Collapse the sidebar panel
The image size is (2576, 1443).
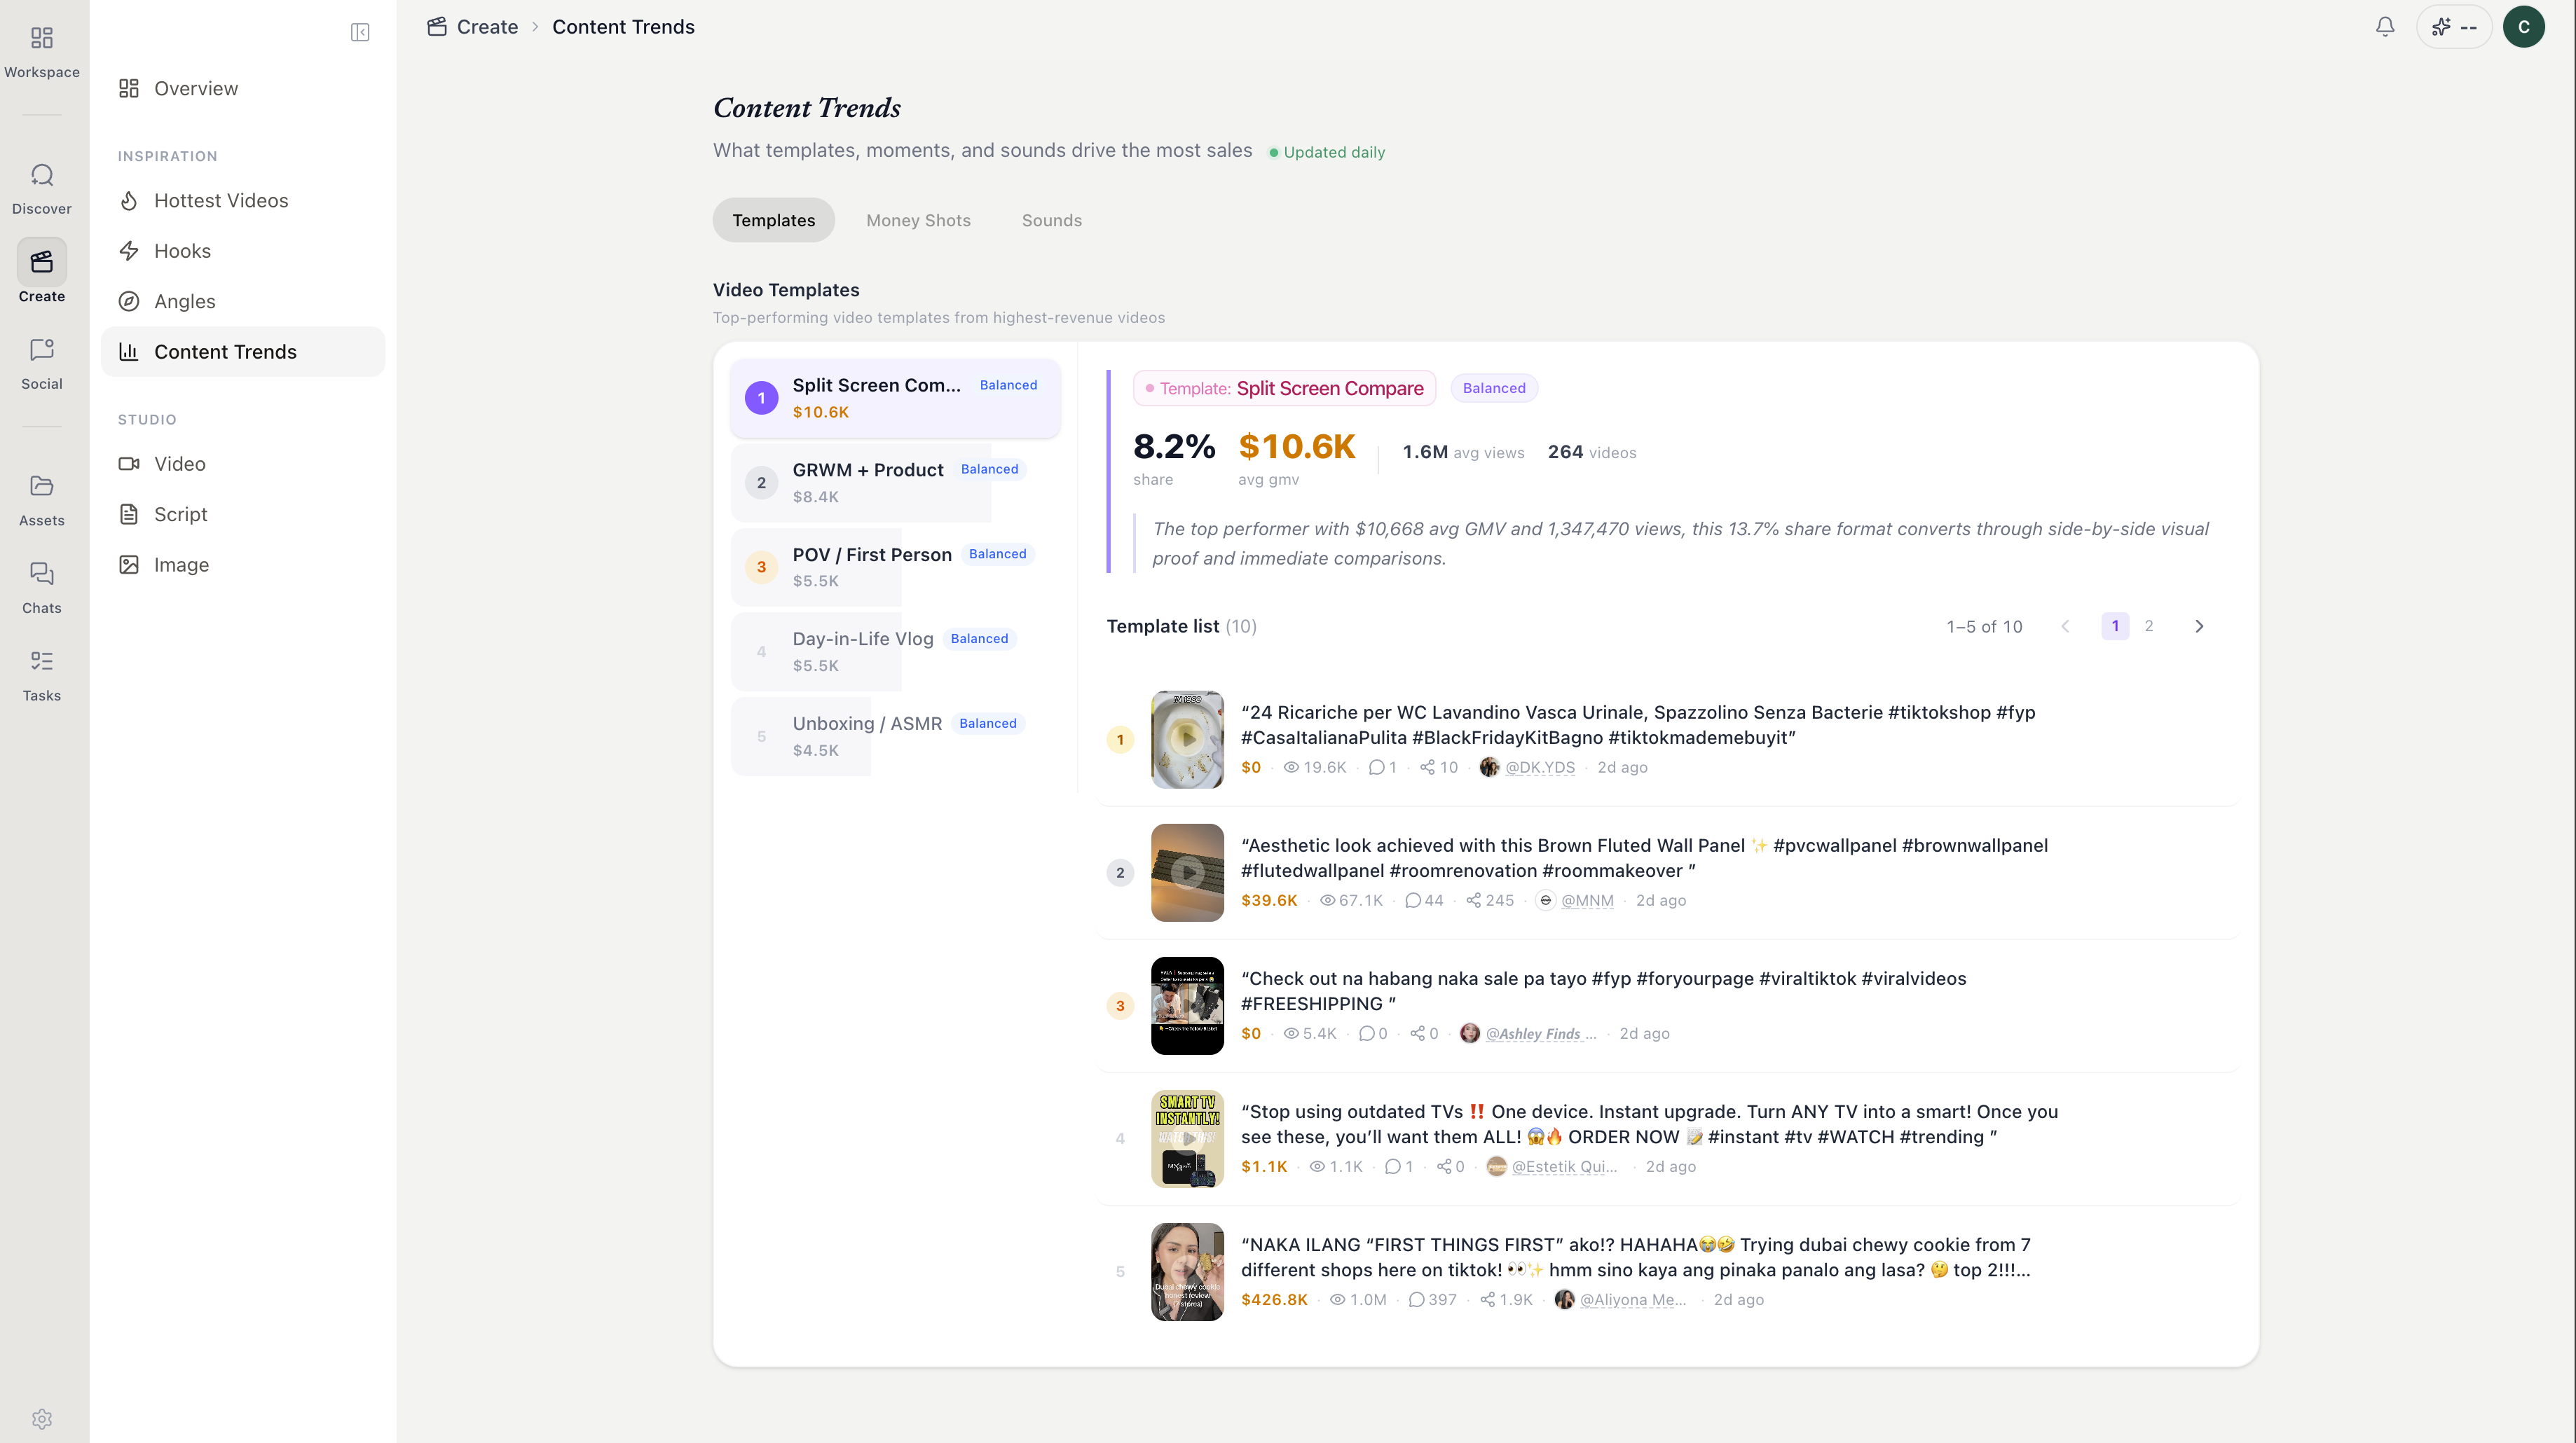click(360, 33)
